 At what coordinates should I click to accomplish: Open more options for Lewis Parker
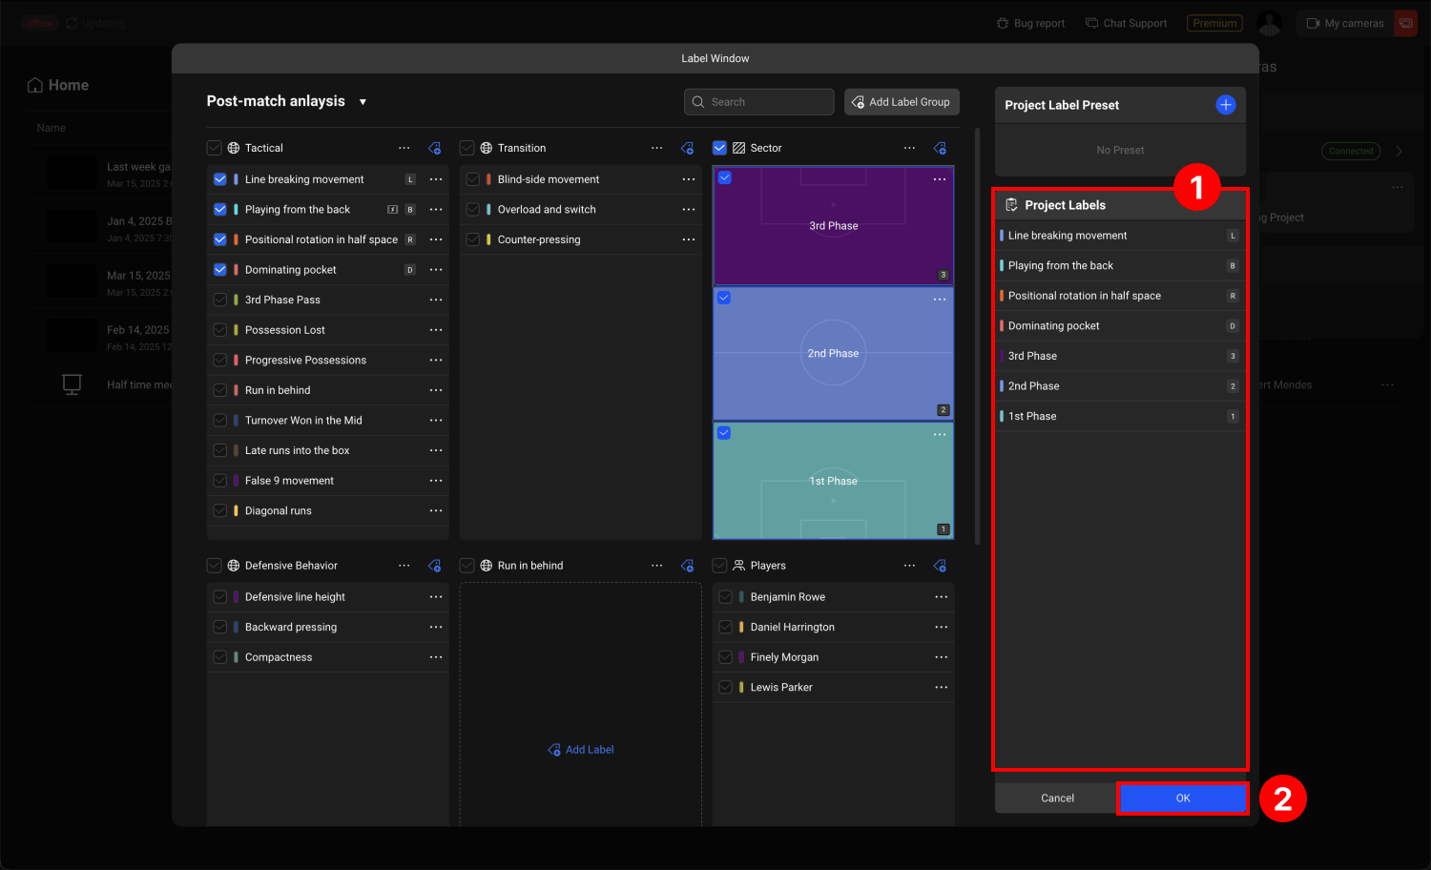[942, 687]
